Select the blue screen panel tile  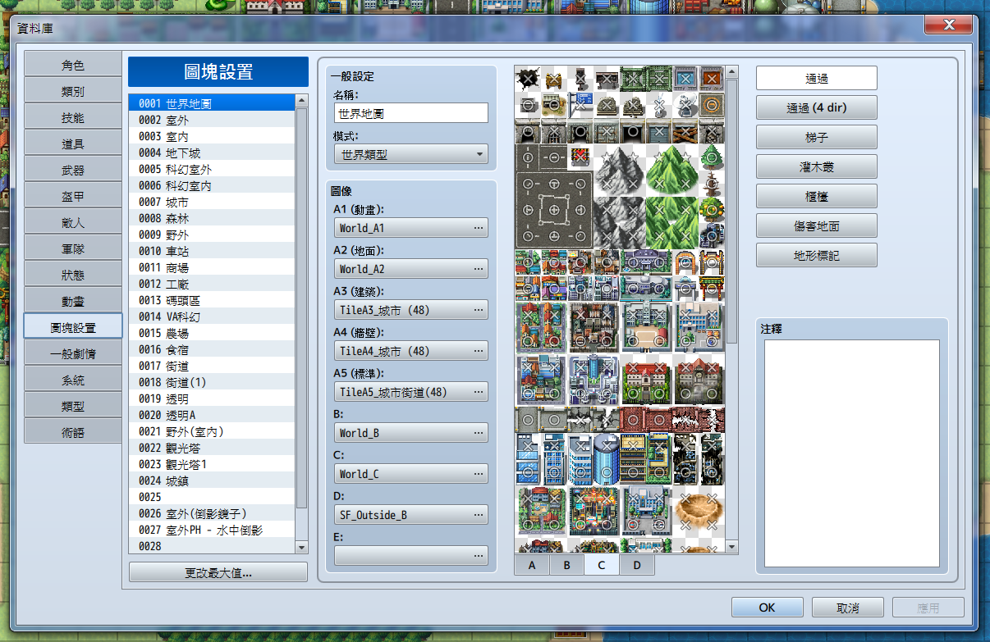(x=685, y=79)
